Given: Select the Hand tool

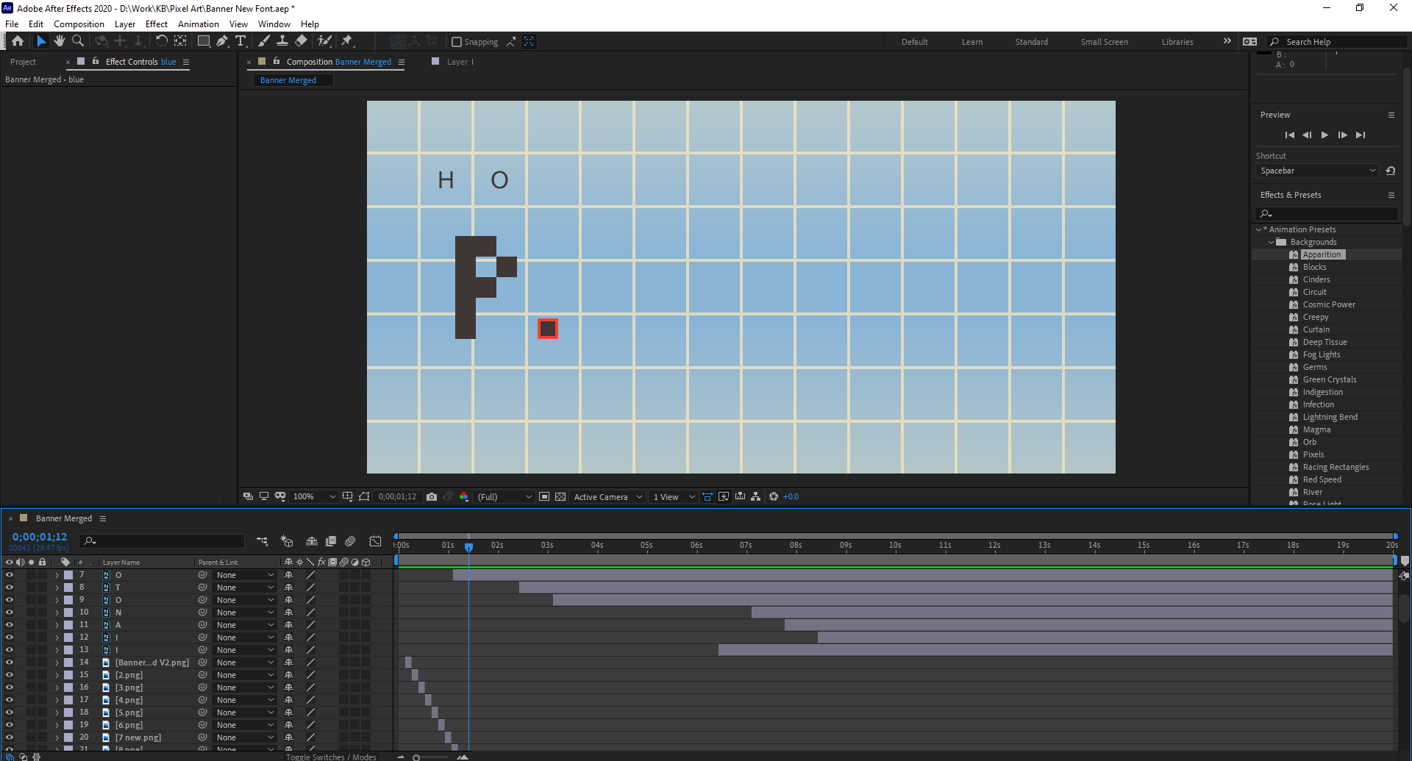Looking at the screenshot, I should pos(60,41).
